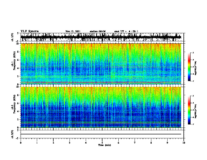Click tick label "6" on the Time axis
The width and height of the screenshot is (207, 160).
[x=119, y=143]
